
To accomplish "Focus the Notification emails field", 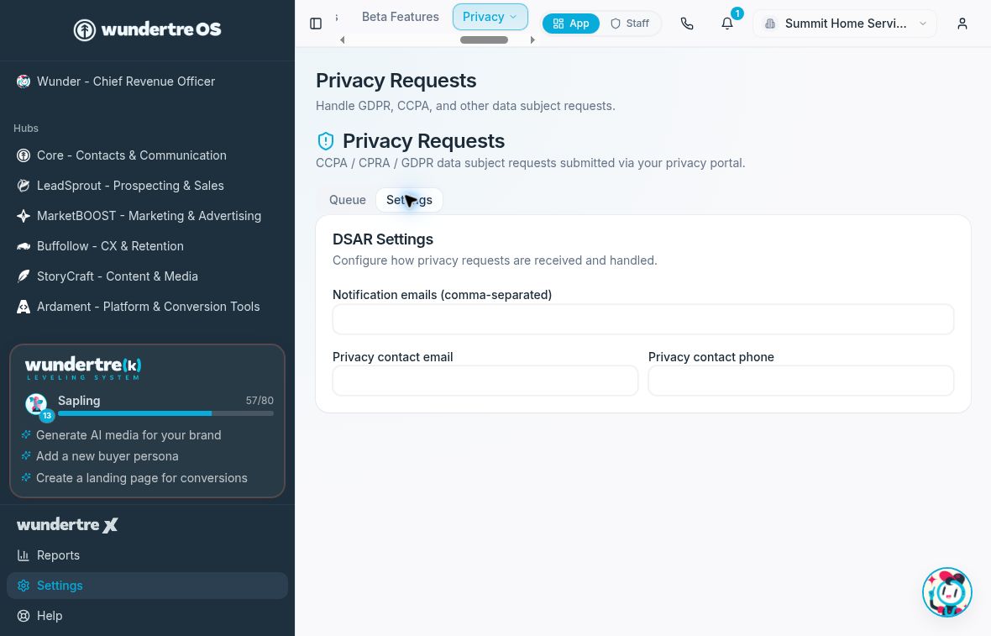I will click(x=642, y=319).
